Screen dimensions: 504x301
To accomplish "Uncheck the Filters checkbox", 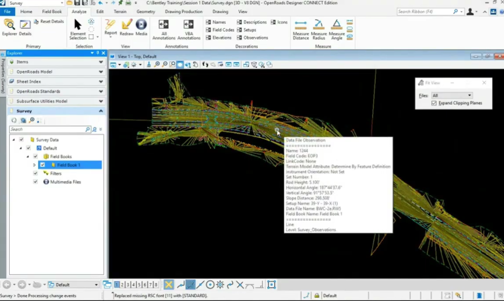I will 36,174.
